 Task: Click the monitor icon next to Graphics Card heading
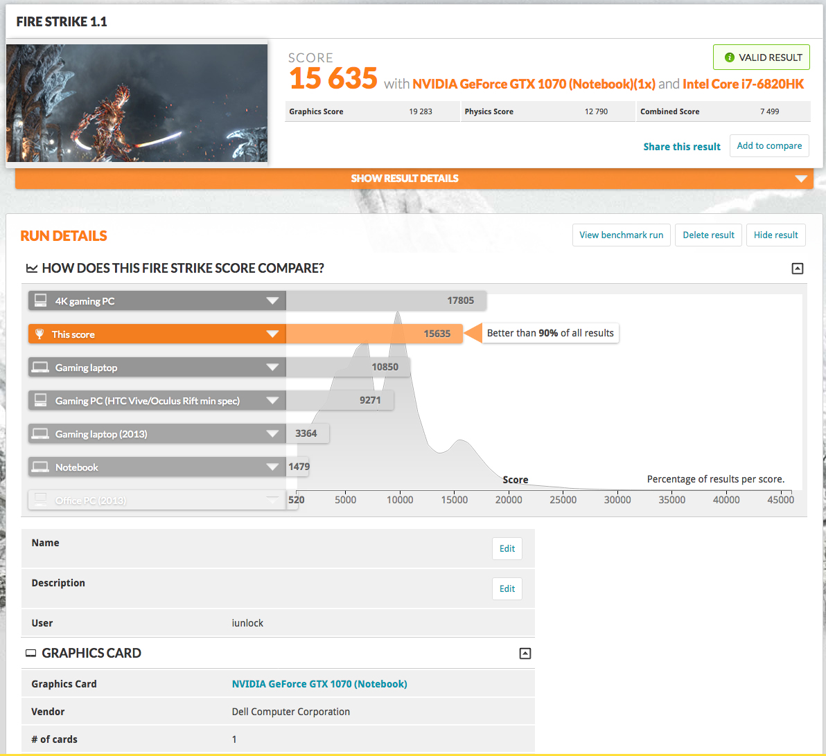31,654
